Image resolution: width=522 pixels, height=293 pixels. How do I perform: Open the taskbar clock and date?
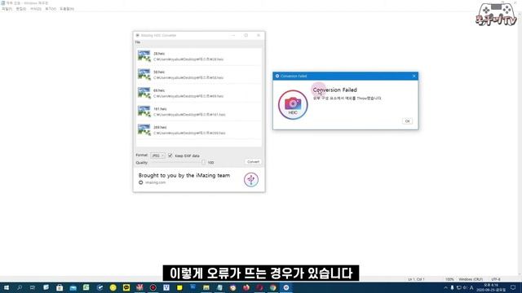coord(491,287)
